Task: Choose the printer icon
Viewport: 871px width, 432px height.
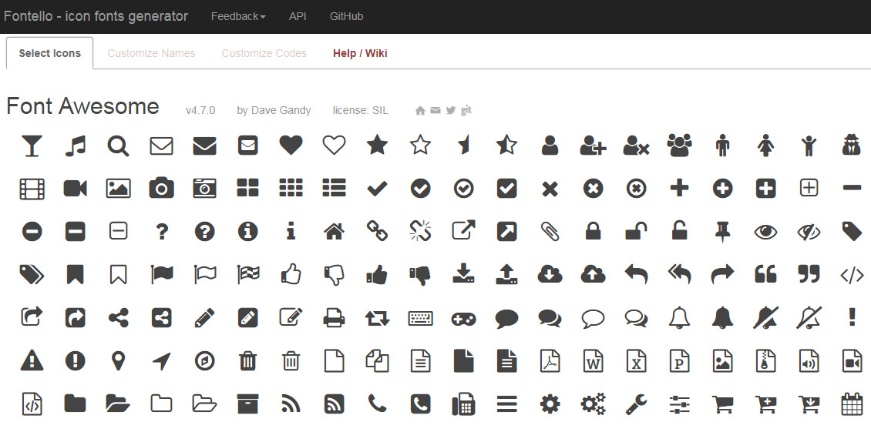Action: 334,317
